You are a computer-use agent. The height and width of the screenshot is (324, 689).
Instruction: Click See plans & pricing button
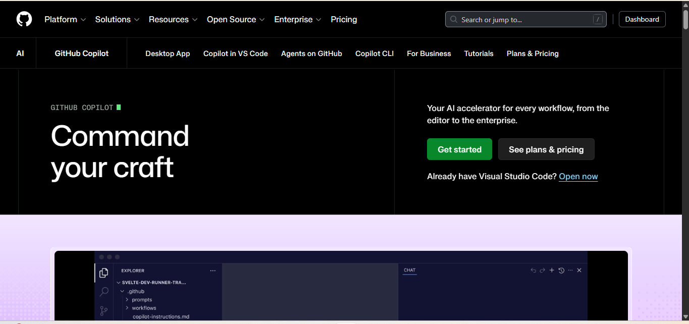tap(546, 149)
